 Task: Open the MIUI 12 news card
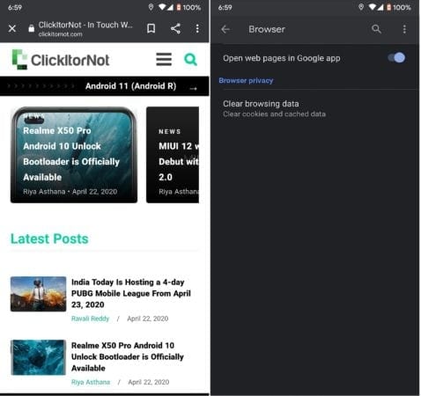click(173, 155)
